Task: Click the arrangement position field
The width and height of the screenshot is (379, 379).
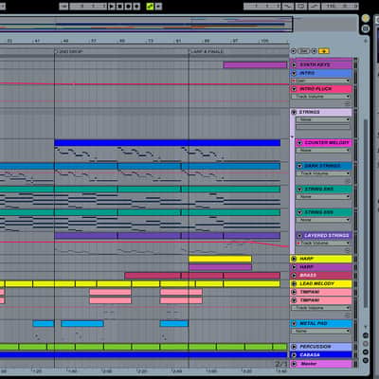Action: [x=88, y=6]
